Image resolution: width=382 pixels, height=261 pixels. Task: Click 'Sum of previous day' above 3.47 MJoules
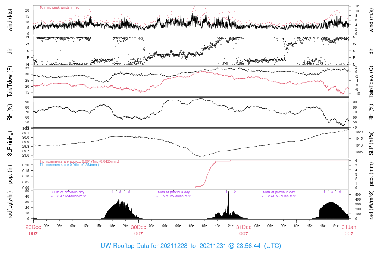pos(68,192)
